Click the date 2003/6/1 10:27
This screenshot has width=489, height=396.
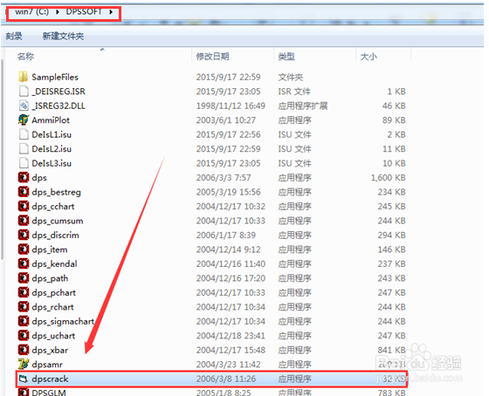click(226, 120)
